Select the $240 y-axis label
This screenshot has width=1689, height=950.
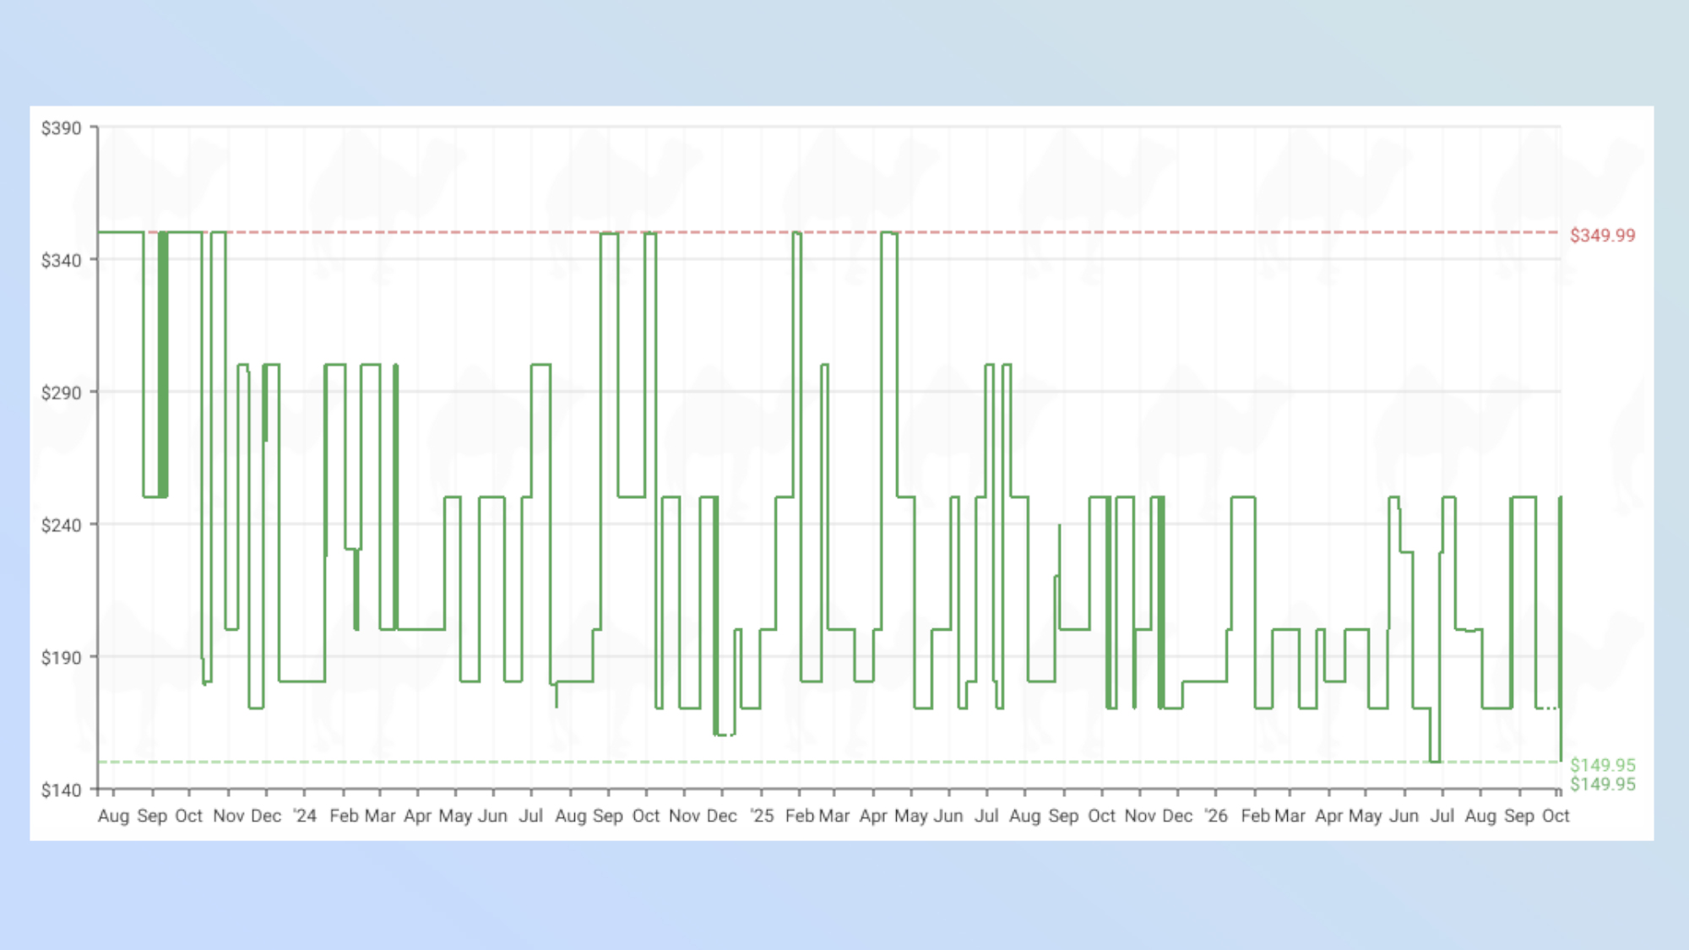click(x=62, y=525)
